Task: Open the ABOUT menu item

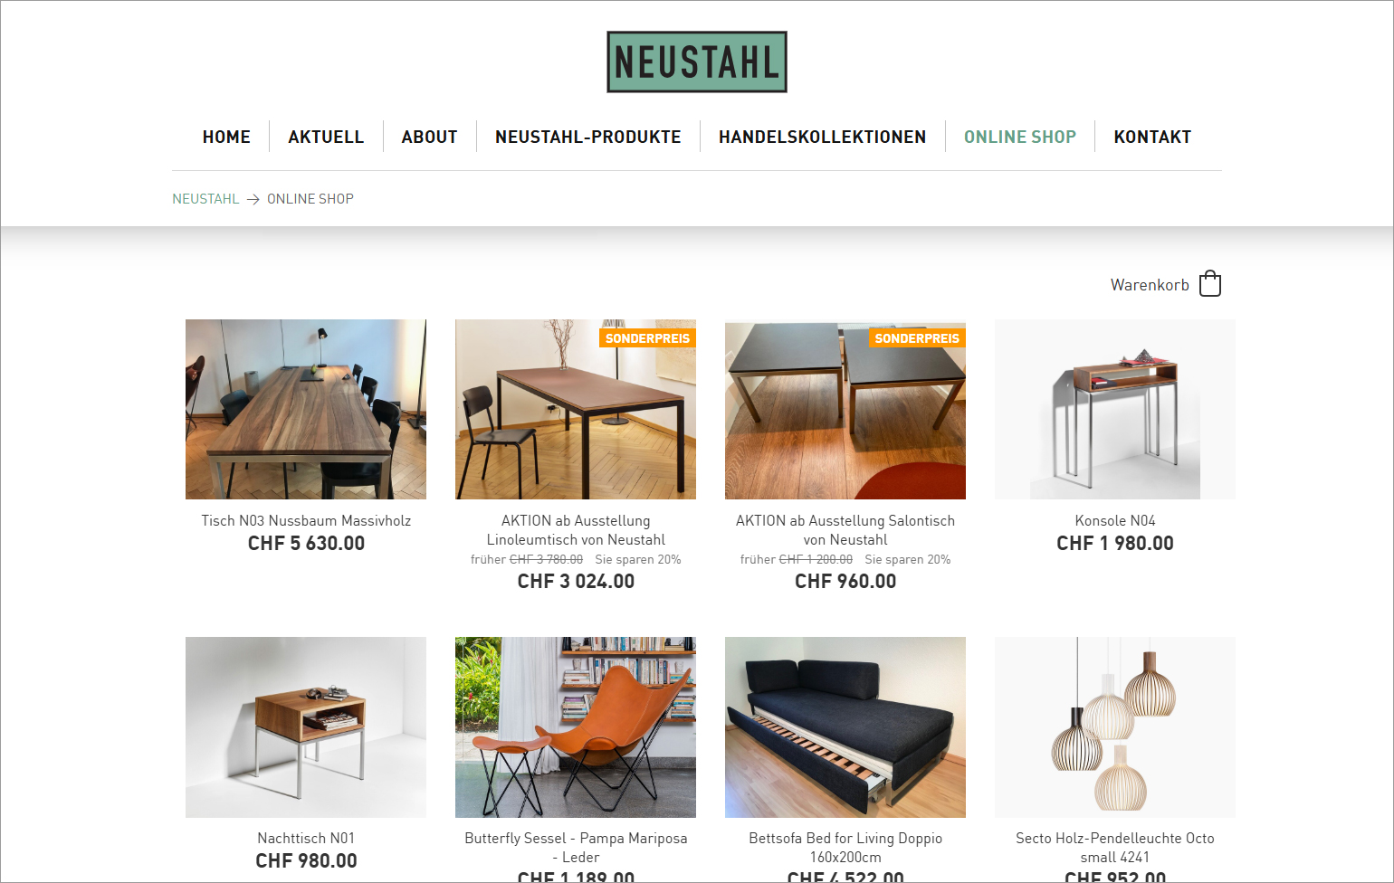Action: [x=429, y=137]
